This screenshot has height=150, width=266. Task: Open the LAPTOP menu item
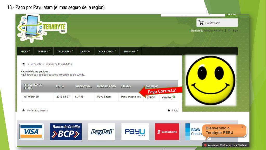(x=85, y=52)
